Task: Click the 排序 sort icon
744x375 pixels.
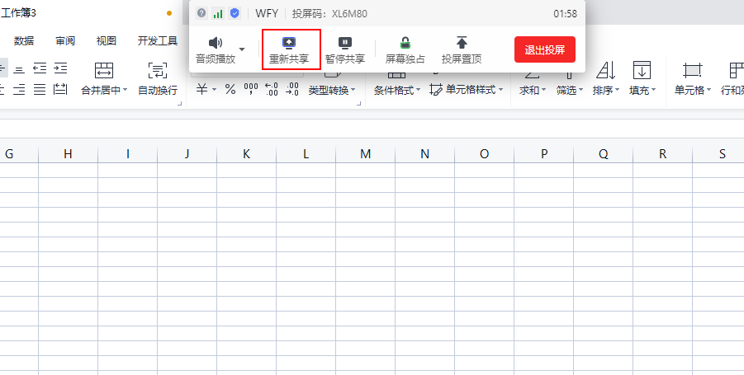Action: pos(606,70)
